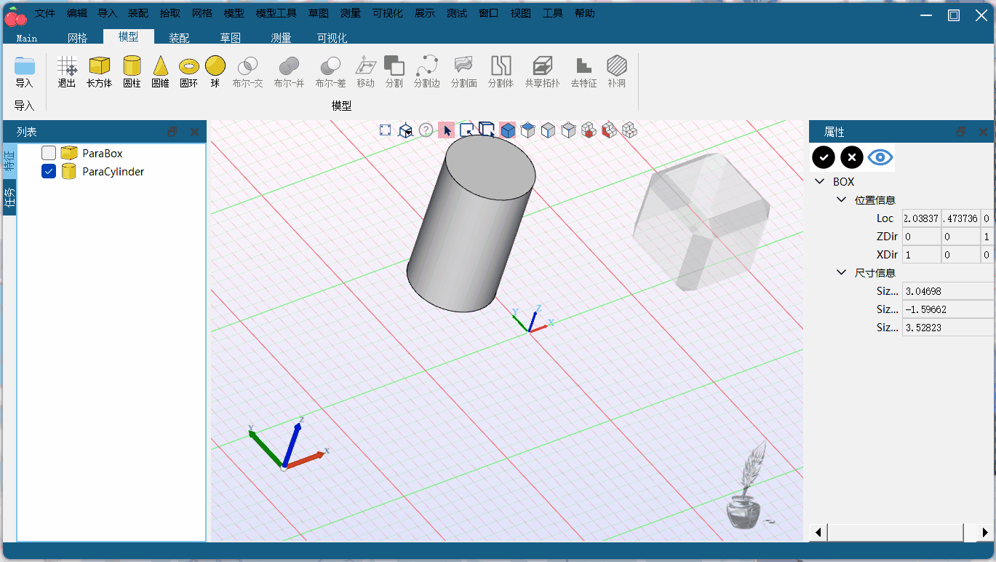Toggle vertex pick filter (cube with blue corner)
The width and height of the screenshot is (996, 562).
(569, 130)
